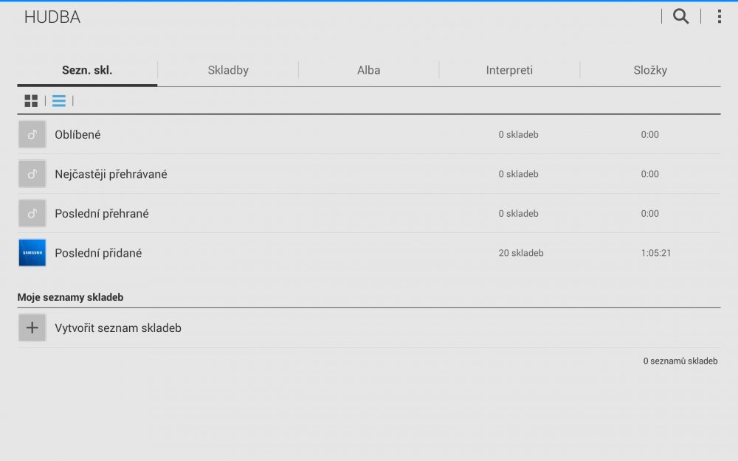Click the Poslední přidané Samsung thumbnail
Image resolution: width=738 pixels, height=461 pixels.
[32, 252]
